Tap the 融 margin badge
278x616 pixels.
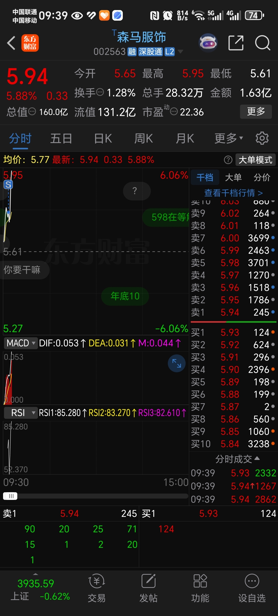(132, 52)
